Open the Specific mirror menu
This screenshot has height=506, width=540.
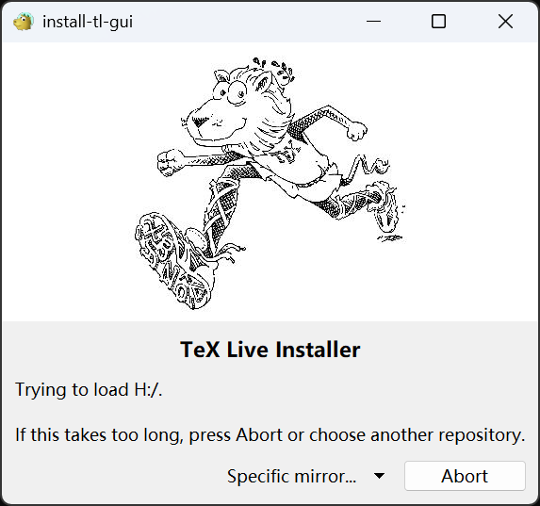pos(305,477)
